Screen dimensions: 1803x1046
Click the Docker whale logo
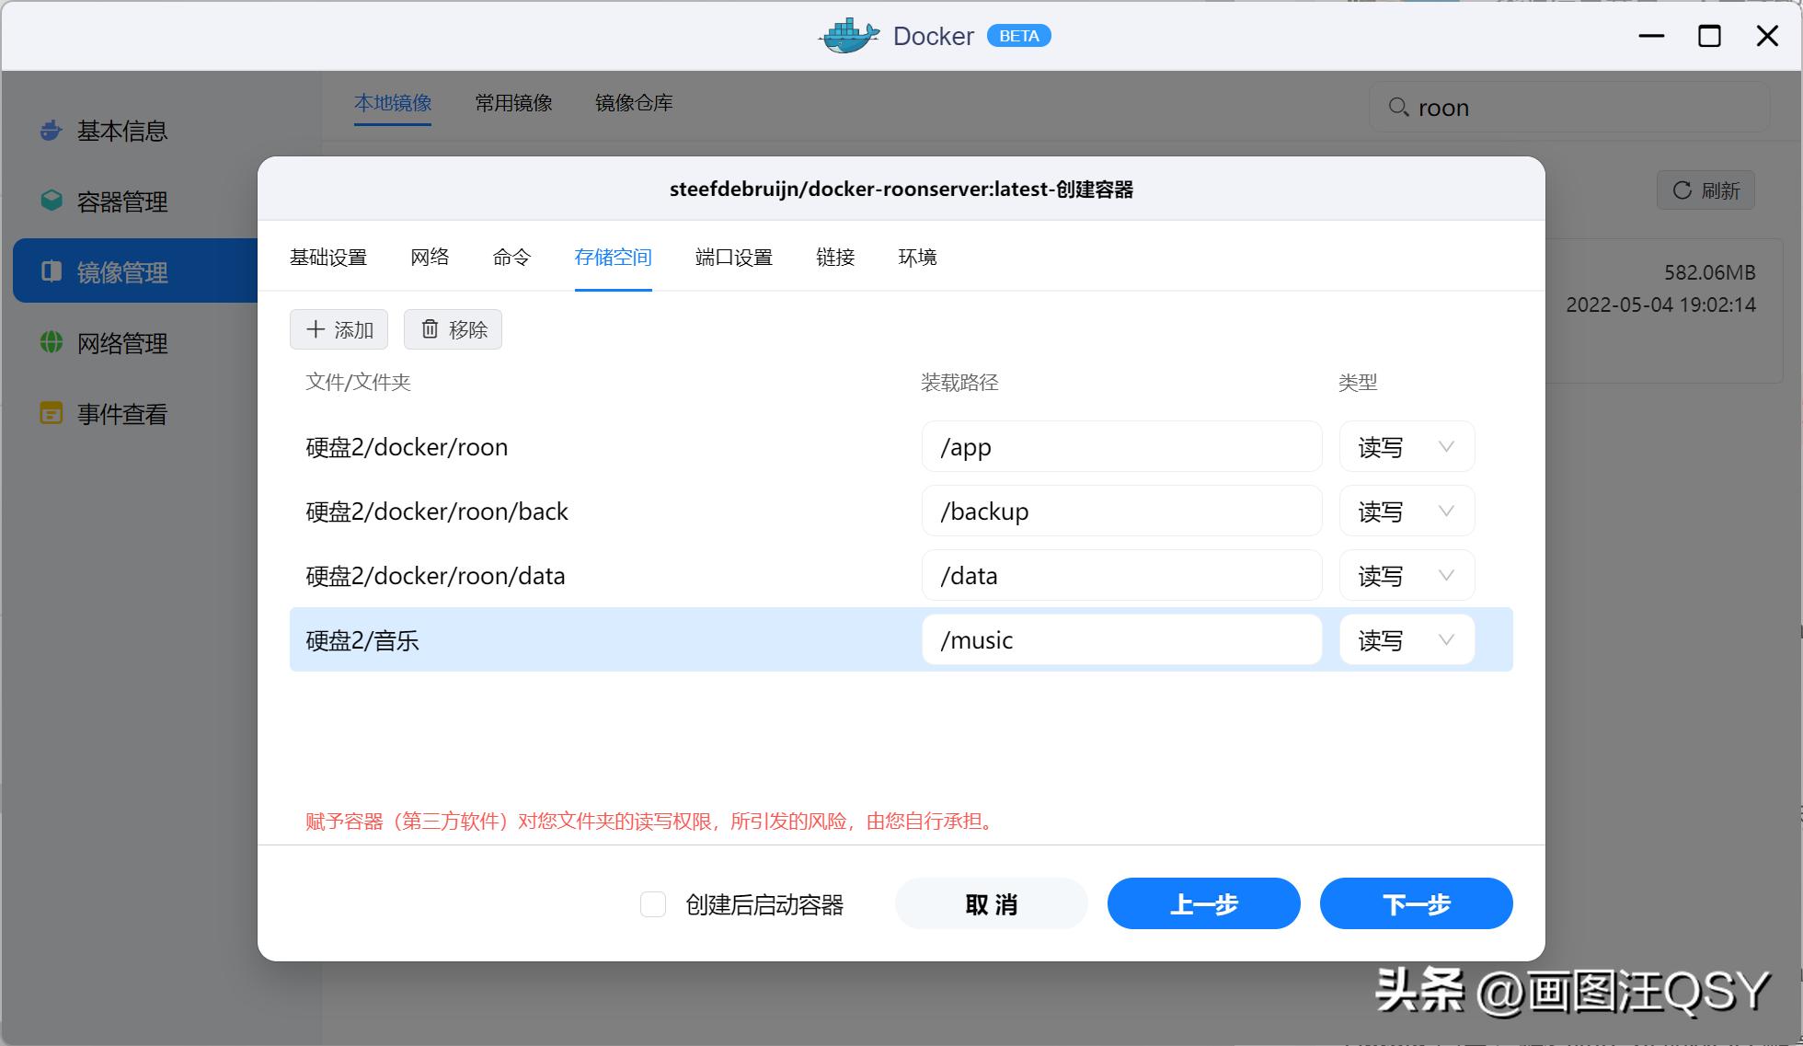coord(847,35)
